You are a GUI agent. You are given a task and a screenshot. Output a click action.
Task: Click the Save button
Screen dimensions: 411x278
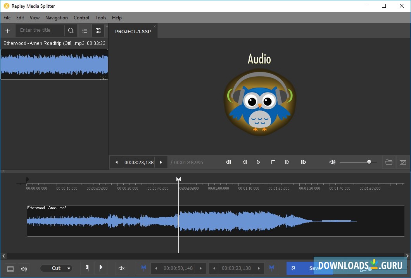(310, 268)
